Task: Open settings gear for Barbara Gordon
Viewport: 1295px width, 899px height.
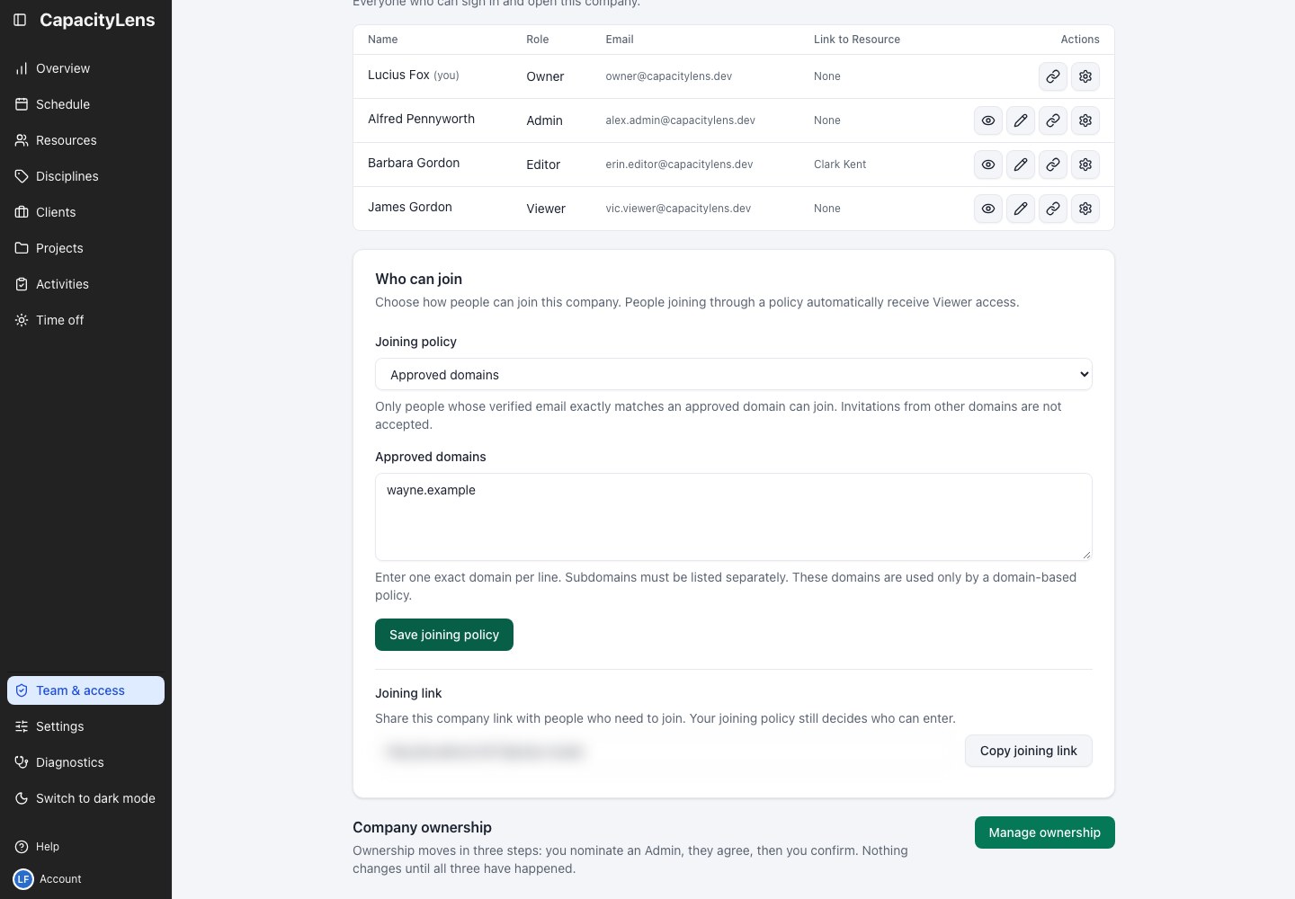Action: (1085, 165)
